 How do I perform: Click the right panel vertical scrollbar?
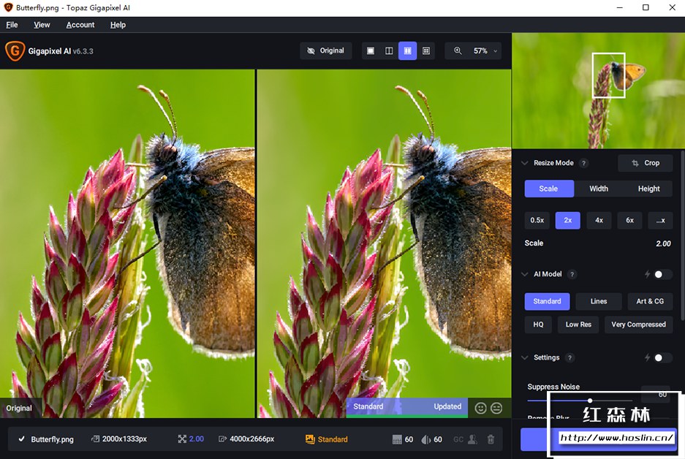click(x=682, y=236)
